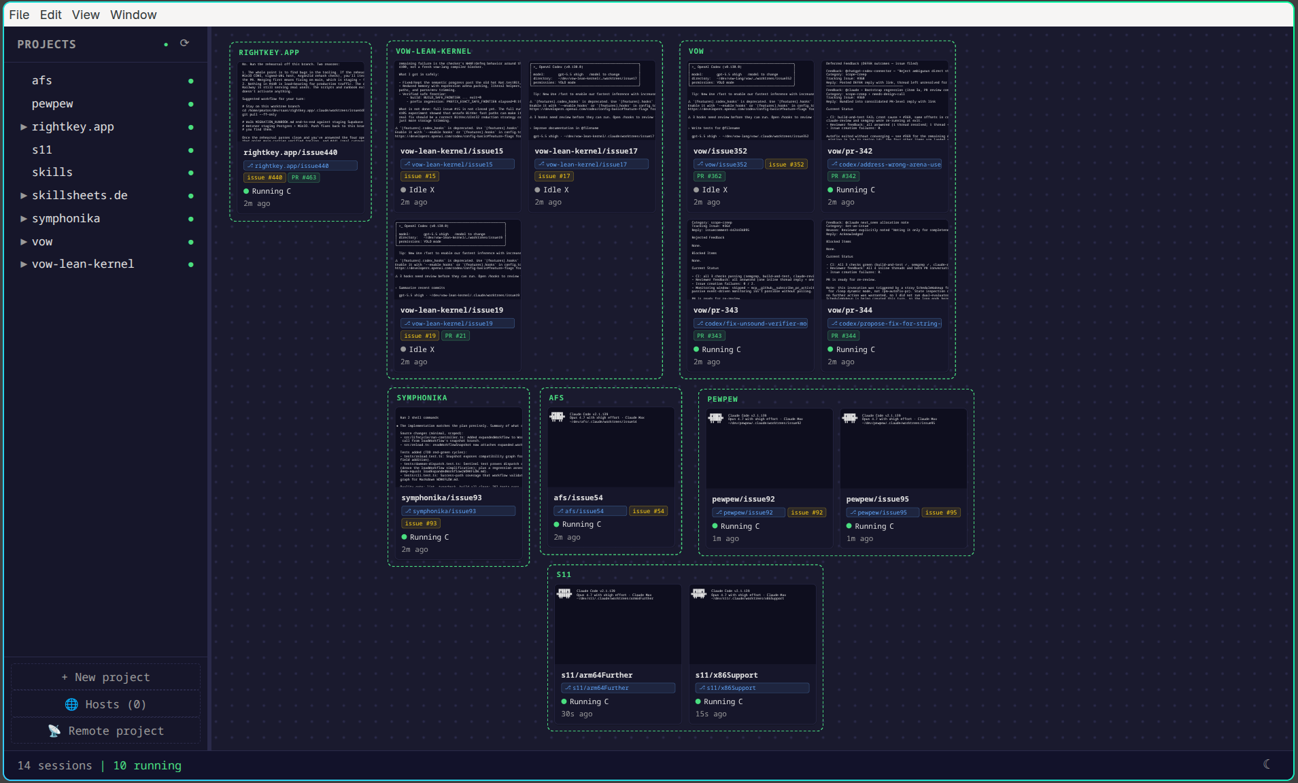Expand the vow-lean-kernel project
The height and width of the screenshot is (783, 1298).
coord(24,264)
